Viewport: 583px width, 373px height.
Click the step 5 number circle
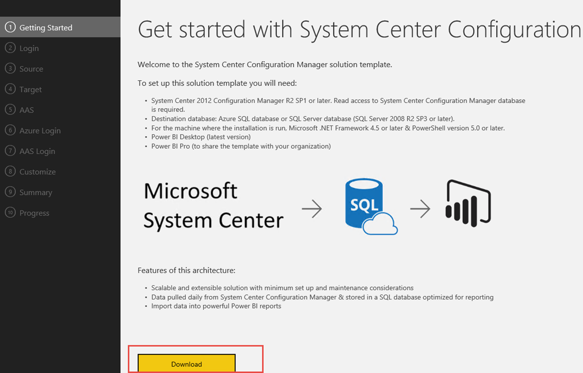click(x=10, y=109)
